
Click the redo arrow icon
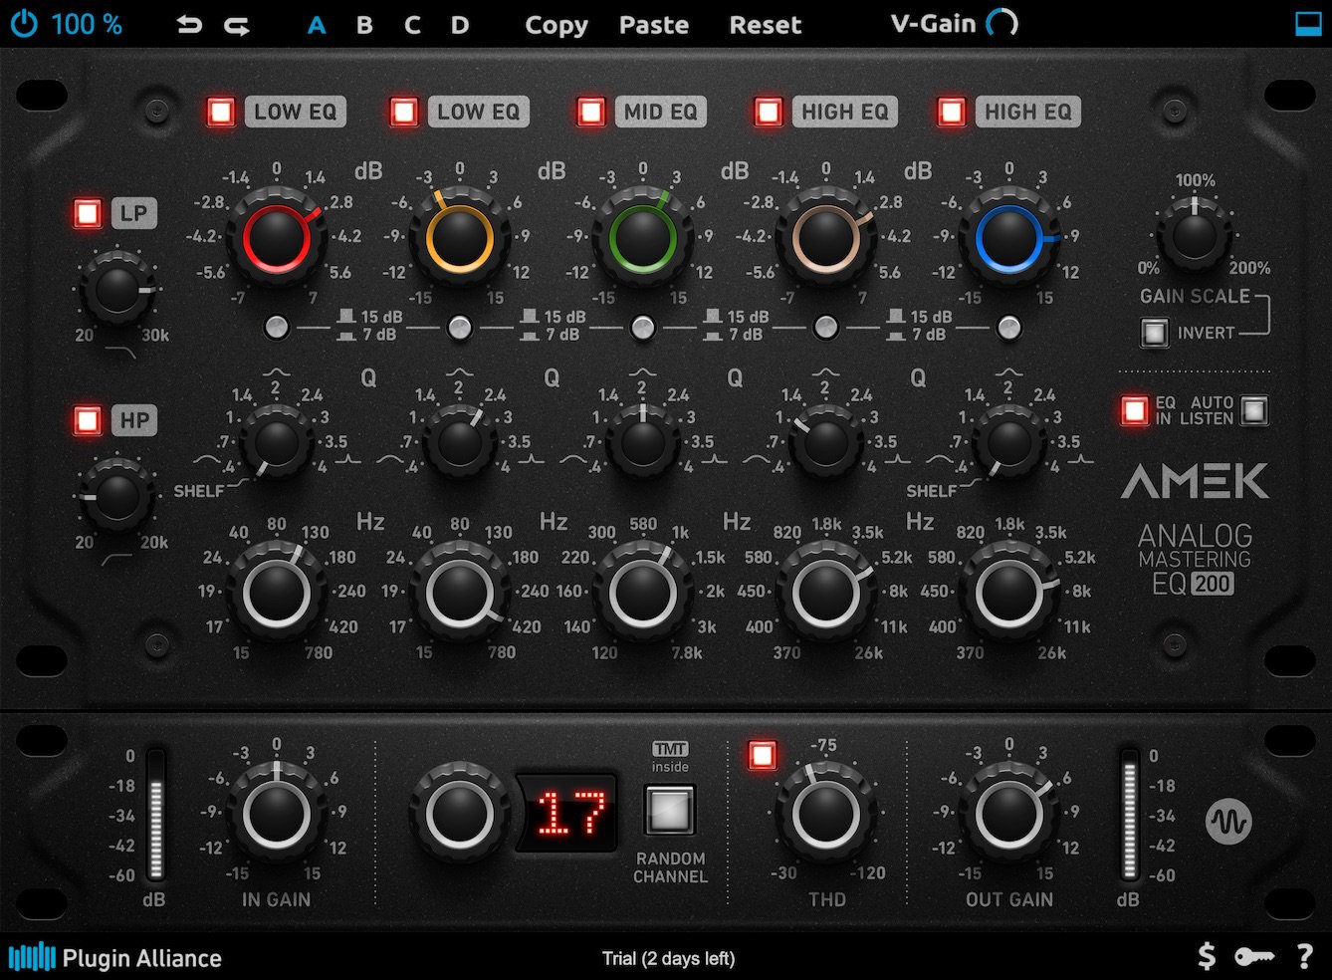(236, 24)
